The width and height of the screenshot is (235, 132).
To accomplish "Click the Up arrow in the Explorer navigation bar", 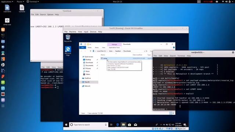I will pos(90,51).
